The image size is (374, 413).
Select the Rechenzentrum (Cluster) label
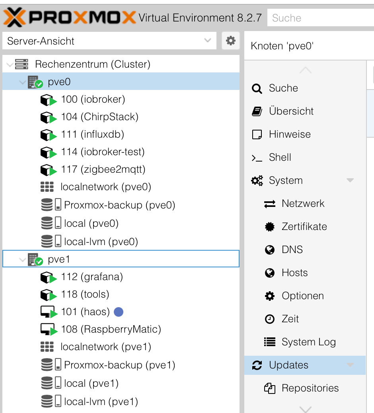pos(93,64)
